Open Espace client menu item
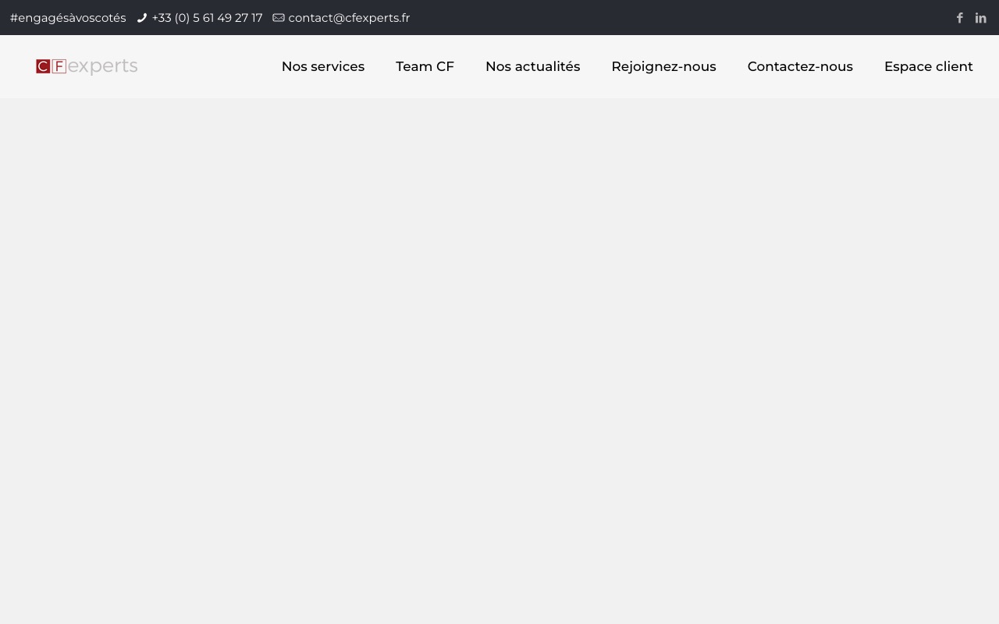999x624 pixels. coord(929,66)
